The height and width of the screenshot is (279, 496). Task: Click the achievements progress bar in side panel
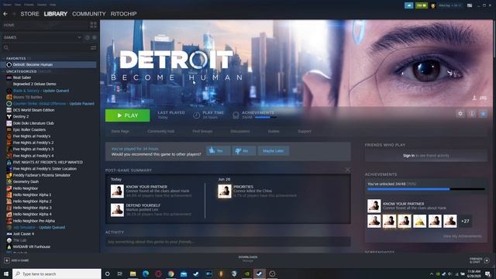point(425,189)
